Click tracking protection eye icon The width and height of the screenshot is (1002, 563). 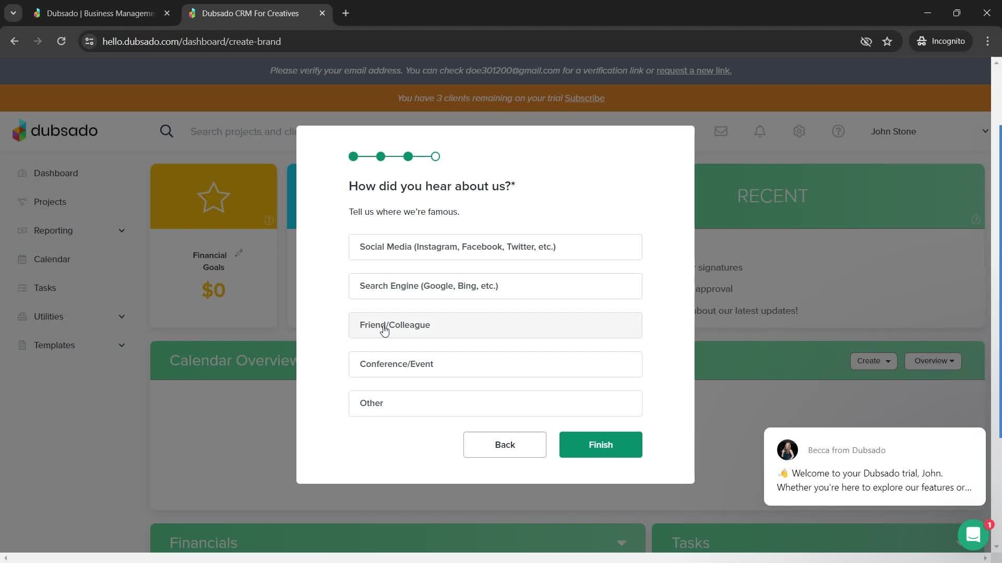(866, 41)
